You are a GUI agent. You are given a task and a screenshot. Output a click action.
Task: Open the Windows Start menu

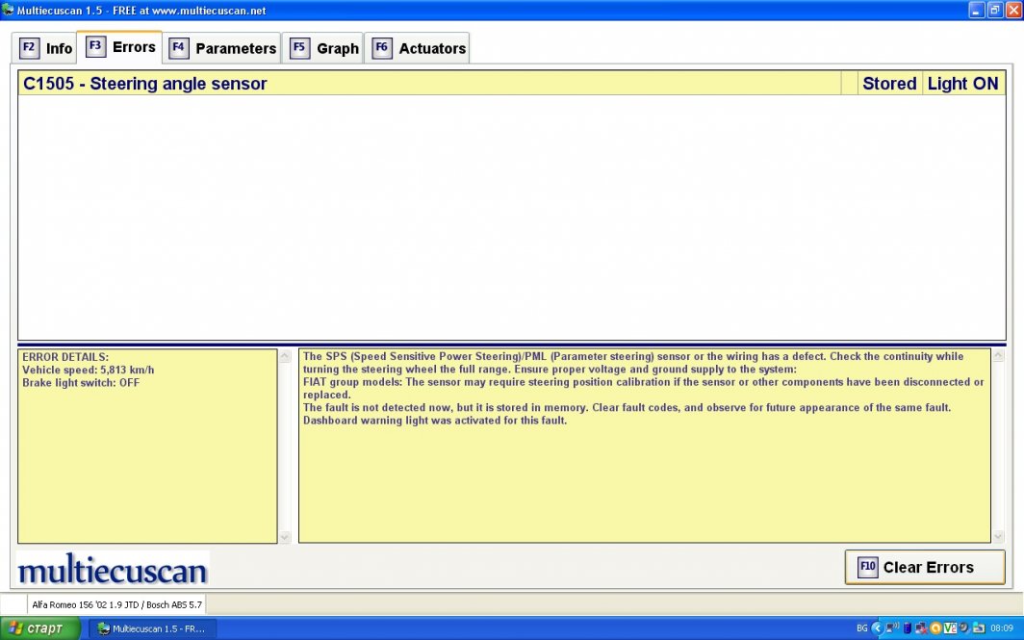click(x=38, y=628)
